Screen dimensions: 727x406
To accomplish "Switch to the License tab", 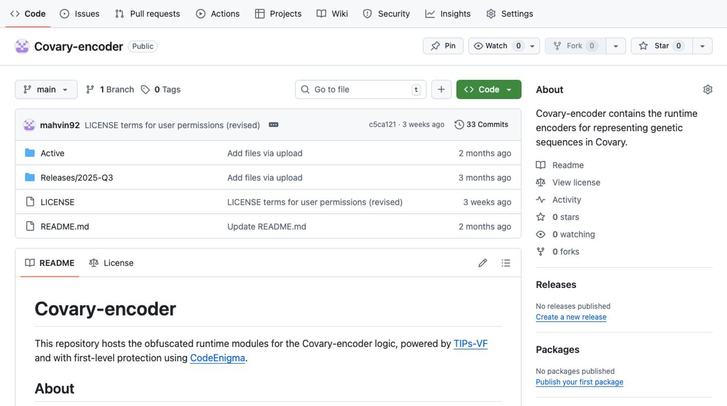I will tap(111, 263).
